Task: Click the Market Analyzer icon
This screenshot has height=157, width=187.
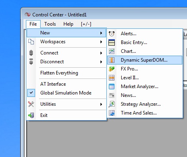Action: [112, 87]
